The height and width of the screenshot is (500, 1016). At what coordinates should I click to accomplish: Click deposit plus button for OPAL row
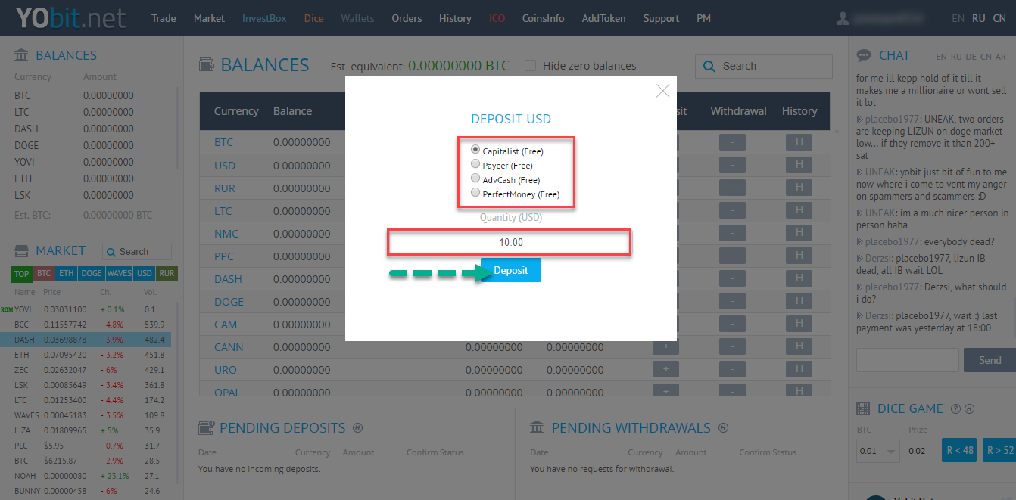pyautogui.click(x=665, y=392)
